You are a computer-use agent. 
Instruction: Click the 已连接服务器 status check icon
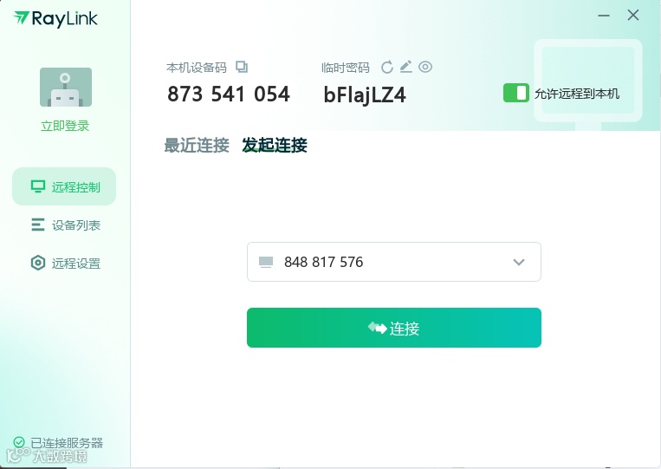coord(19,442)
